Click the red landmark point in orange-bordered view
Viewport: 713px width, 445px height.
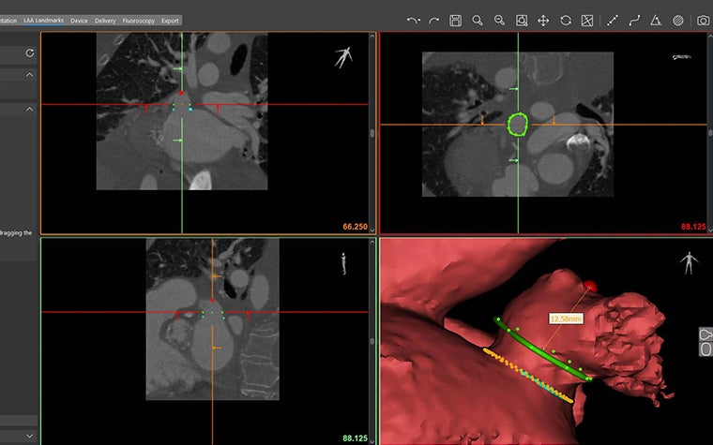point(181,93)
